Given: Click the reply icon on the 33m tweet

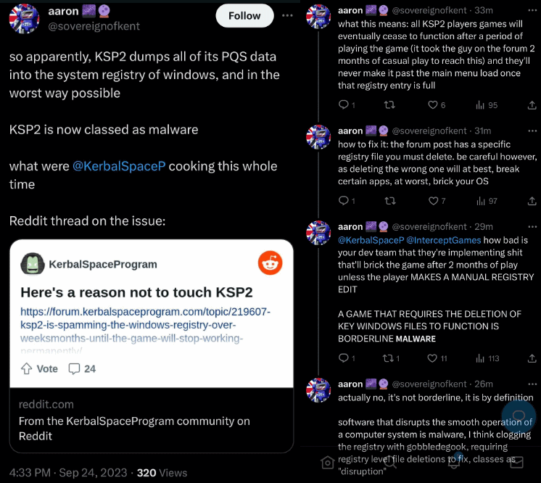Looking at the screenshot, I should pos(344,105).
